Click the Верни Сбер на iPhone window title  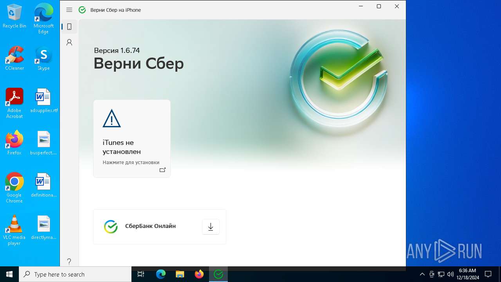point(115,10)
